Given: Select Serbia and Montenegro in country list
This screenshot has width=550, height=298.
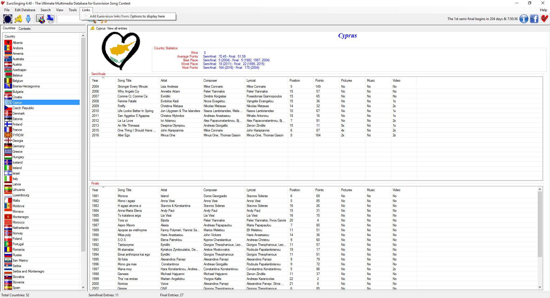Looking at the screenshot, I should pyautogui.click(x=42, y=271).
